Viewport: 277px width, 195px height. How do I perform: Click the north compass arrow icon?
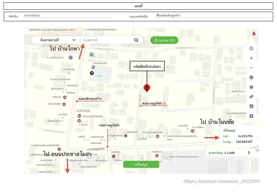[254, 34]
